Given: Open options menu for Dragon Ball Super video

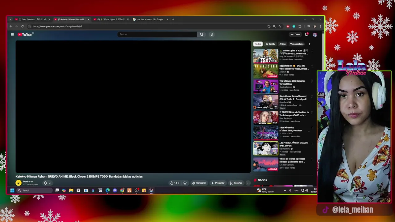Looking at the screenshot, I should coord(312,143).
